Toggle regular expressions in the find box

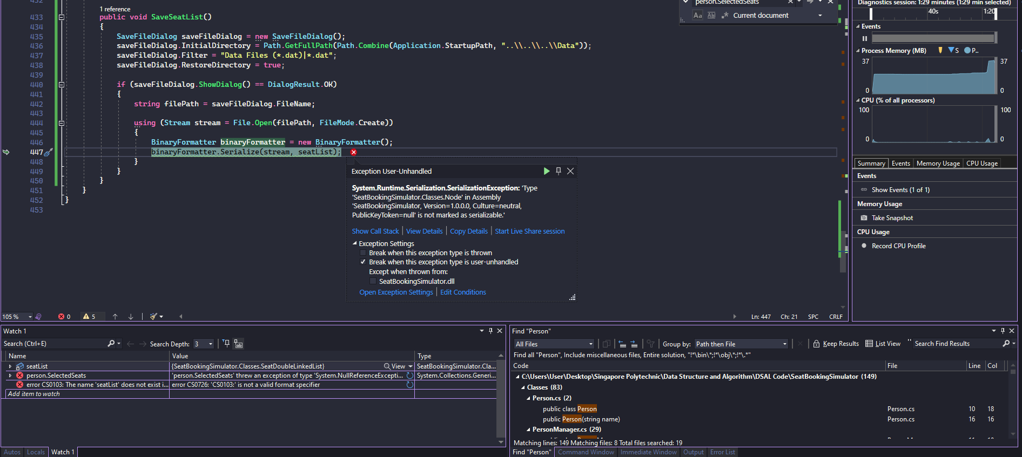click(725, 16)
